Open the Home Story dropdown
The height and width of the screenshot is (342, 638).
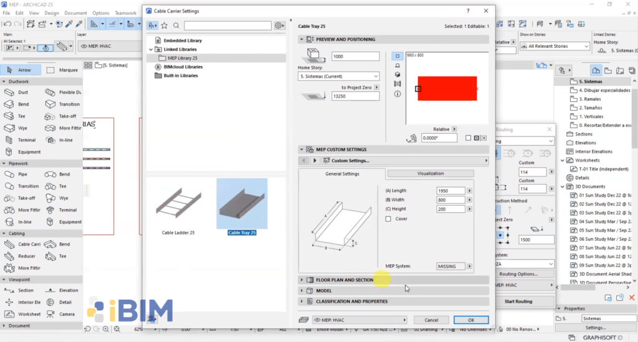(x=338, y=76)
